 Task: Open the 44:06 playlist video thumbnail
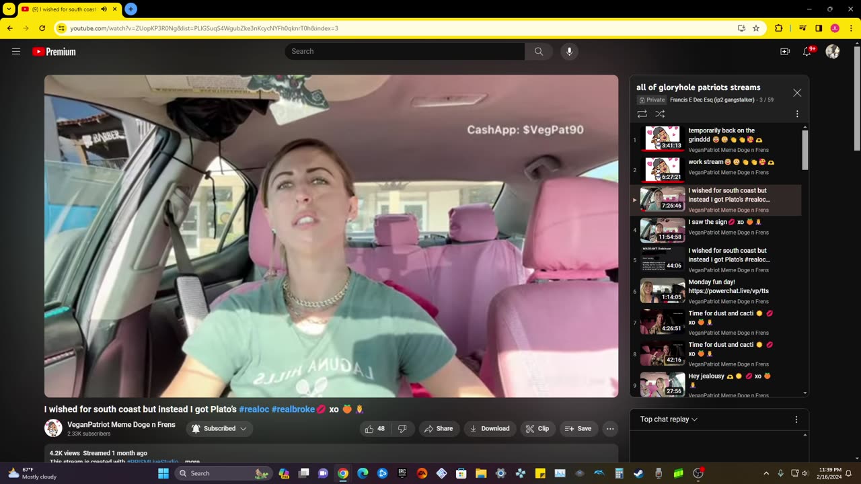[663, 259]
